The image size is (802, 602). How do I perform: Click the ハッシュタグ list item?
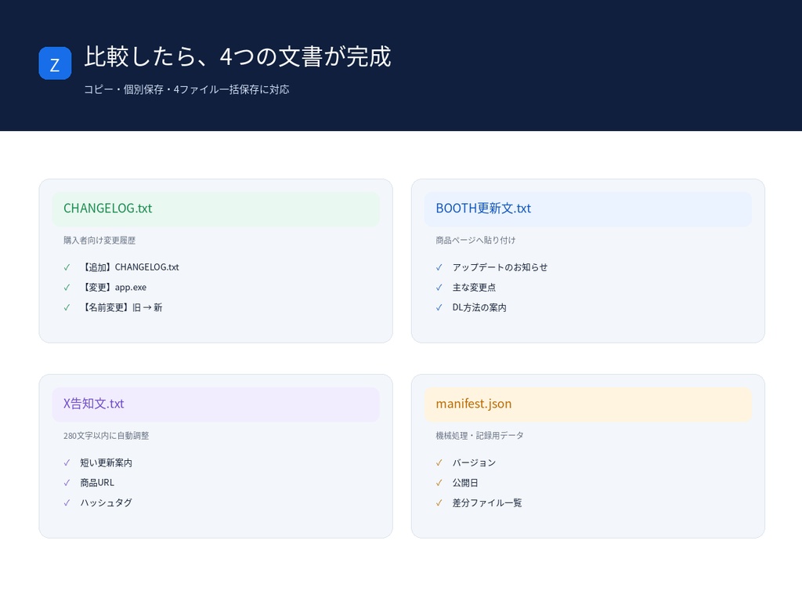click(107, 502)
